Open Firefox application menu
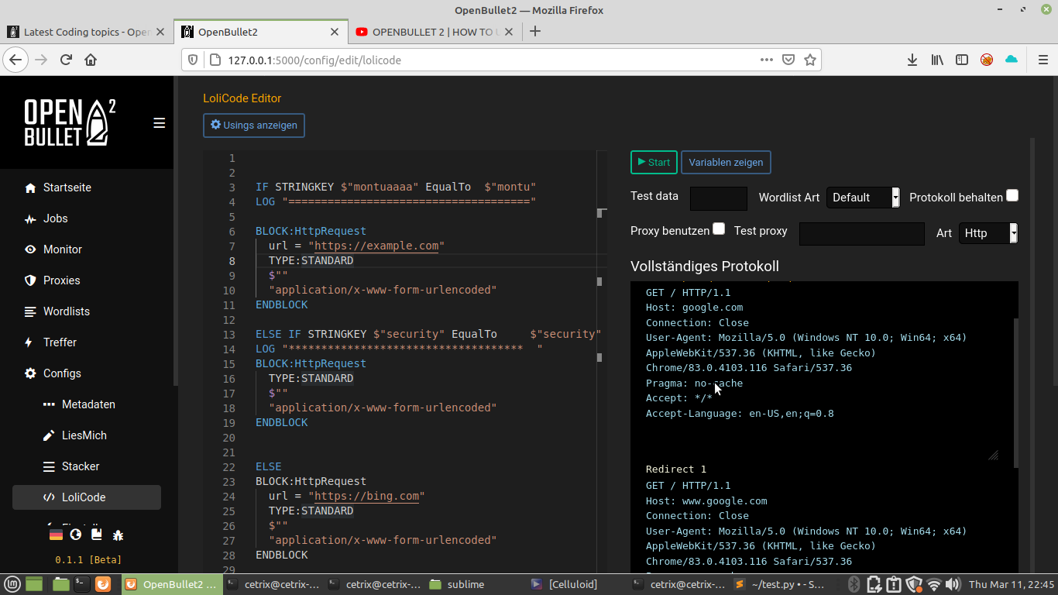1058x595 pixels. click(x=1042, y=60)
